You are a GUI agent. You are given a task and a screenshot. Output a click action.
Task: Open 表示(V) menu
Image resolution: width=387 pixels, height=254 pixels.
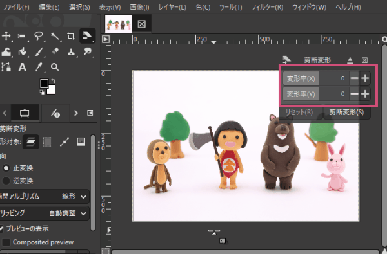(110, 7)
